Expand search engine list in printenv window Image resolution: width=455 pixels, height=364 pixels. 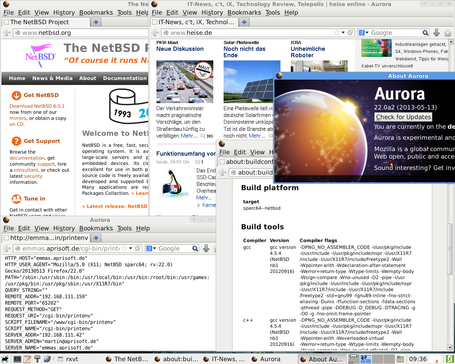tap(151, 248)
